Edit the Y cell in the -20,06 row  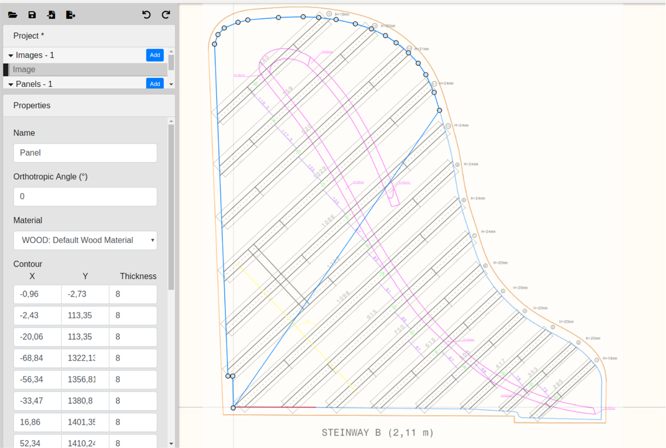click(85, 337)
